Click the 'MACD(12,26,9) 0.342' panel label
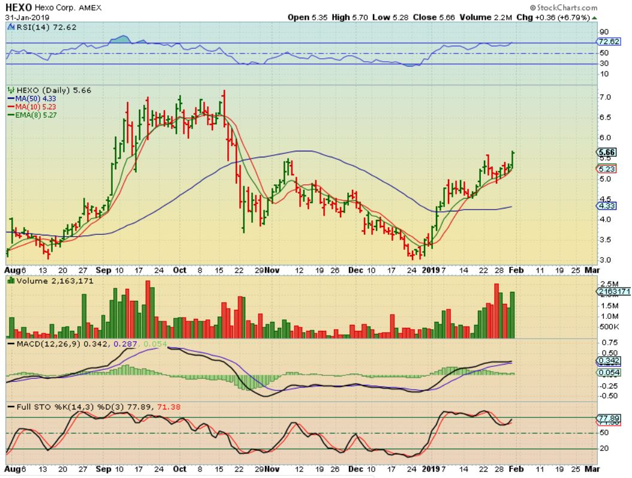632x478 pixels. pos(62,344)
